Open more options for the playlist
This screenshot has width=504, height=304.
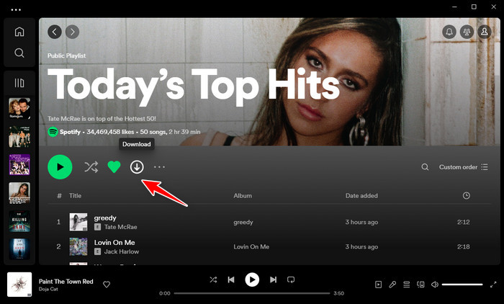click(x=159, y=167)
